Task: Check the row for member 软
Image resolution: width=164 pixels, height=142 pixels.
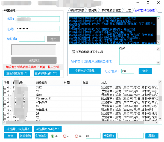Action: tap(5, 117)
